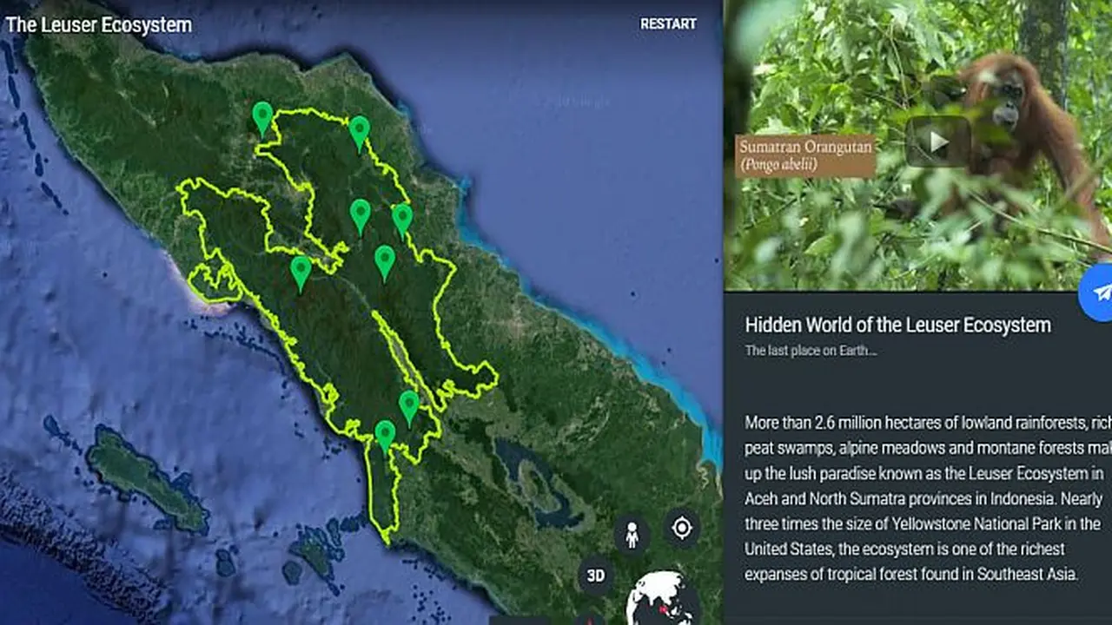Select the southernmost green map pin
This screenshot has height=625, width=1112.
(385, 437)
